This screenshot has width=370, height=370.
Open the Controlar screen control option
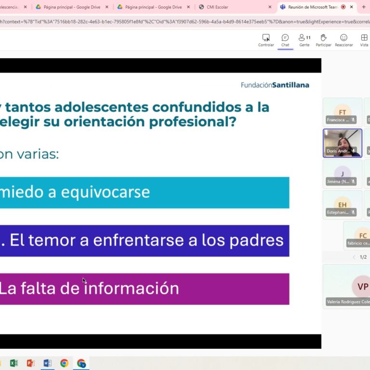(x=266, y=40)
